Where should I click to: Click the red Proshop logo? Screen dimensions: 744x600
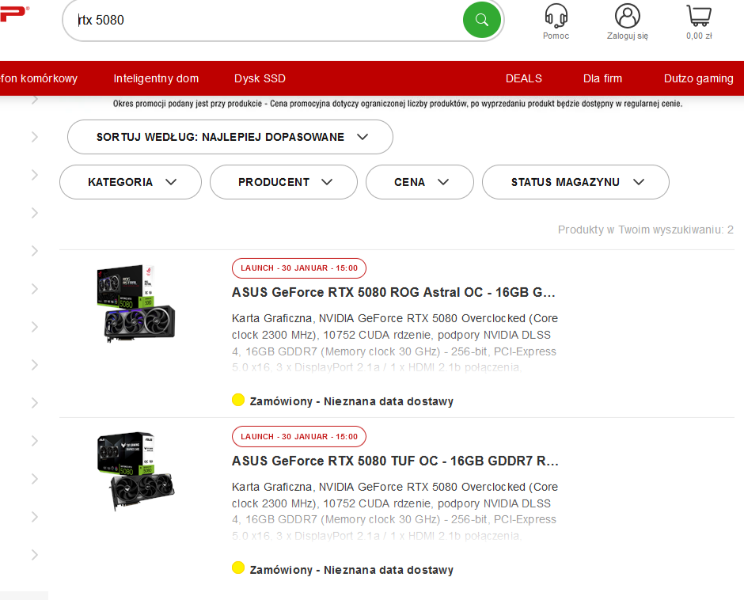point(13,13)
